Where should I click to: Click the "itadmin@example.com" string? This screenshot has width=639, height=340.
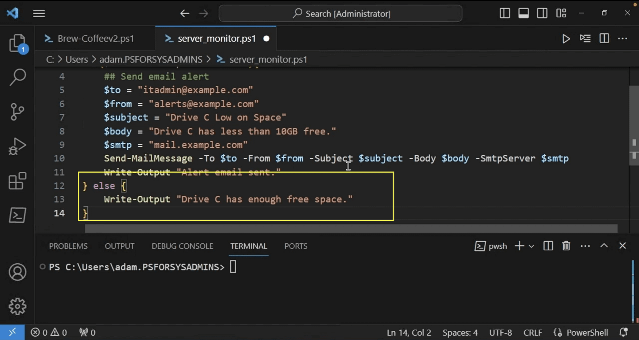point(195,90)
